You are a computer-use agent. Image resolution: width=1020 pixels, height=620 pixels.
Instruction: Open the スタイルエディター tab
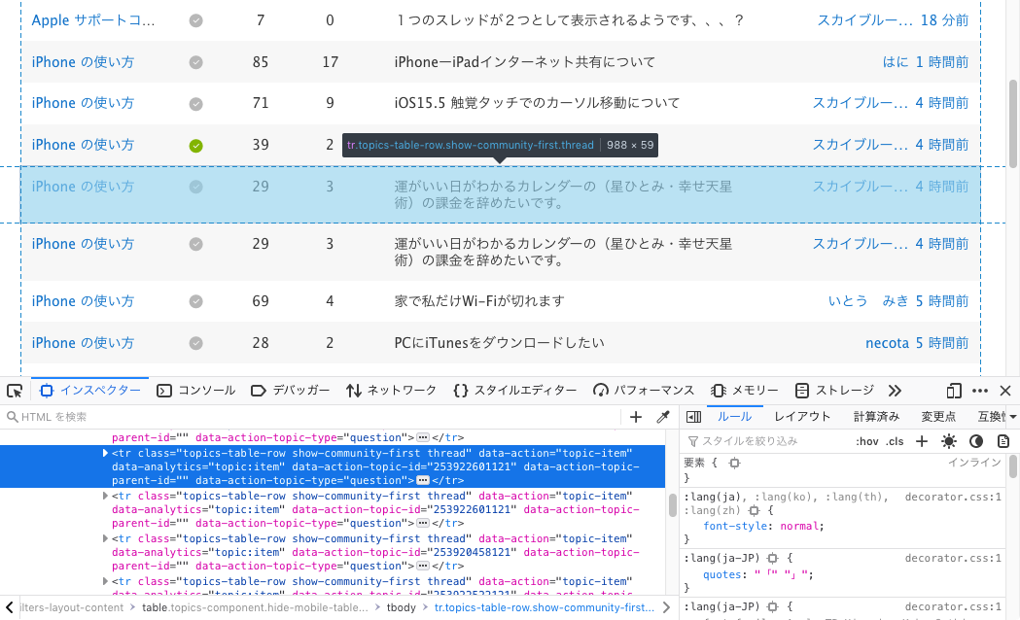click(515, 391)
